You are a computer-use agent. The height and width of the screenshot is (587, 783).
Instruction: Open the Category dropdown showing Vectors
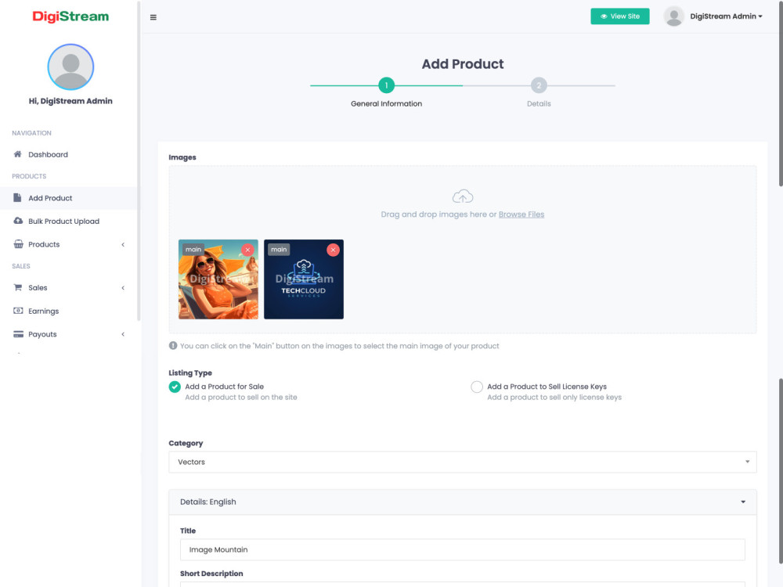[463, 462]
